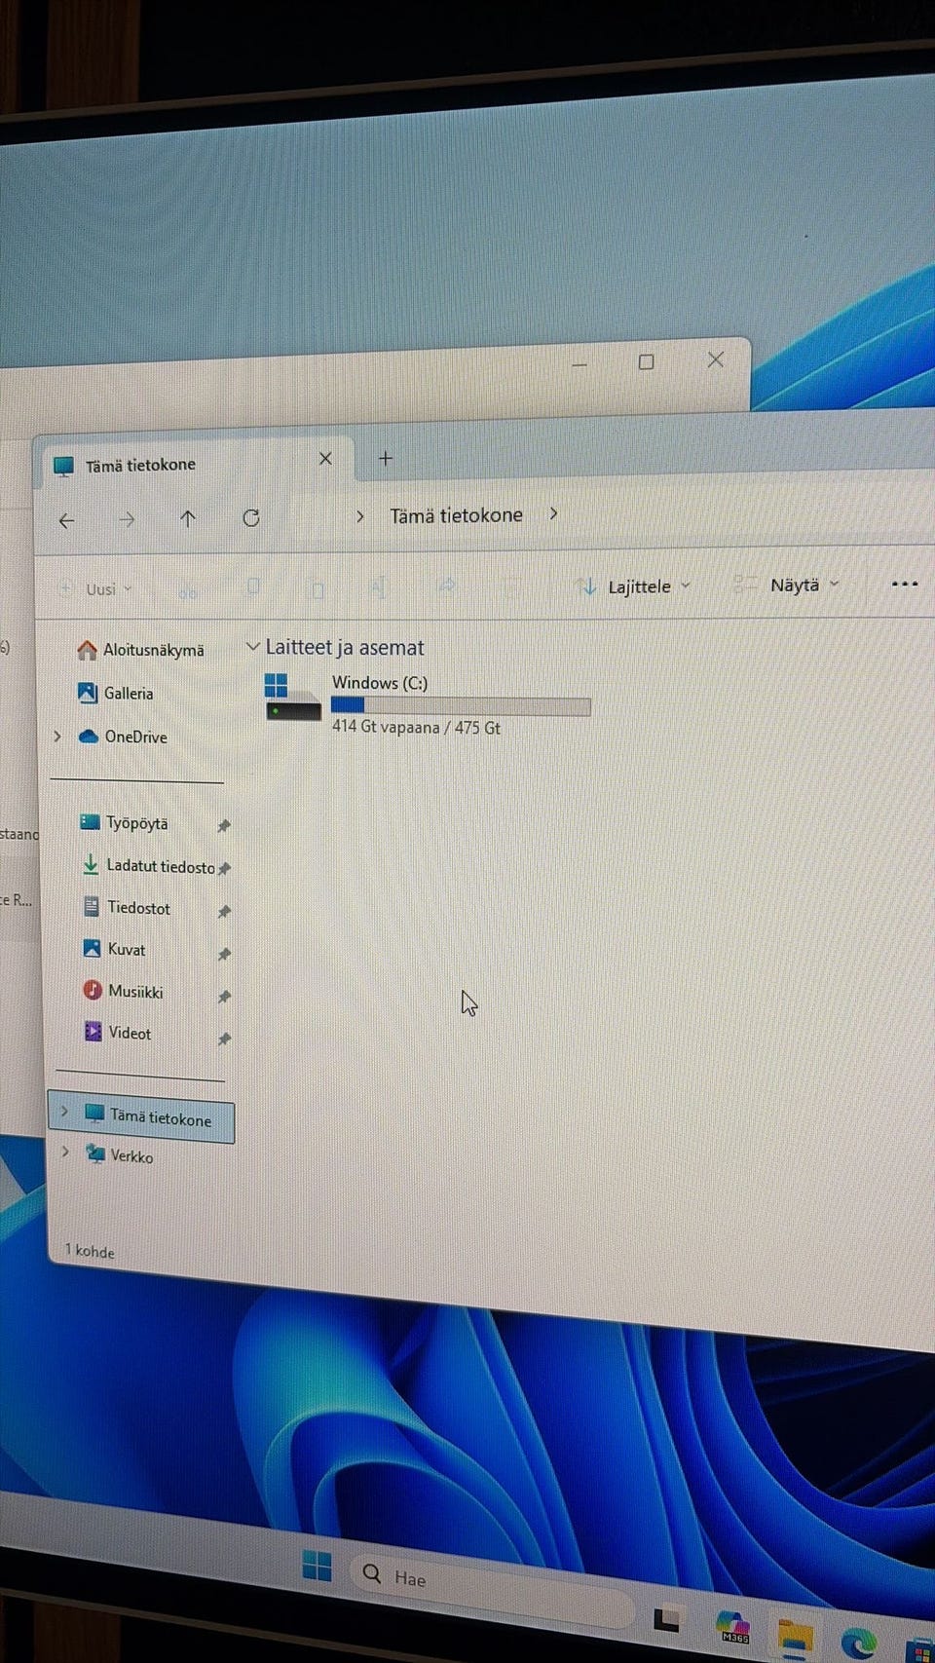Select Verkko in the sidebar
The width and height of the screenshot is (935, 1663).
pyautogui.click(x=120, y=1155)
